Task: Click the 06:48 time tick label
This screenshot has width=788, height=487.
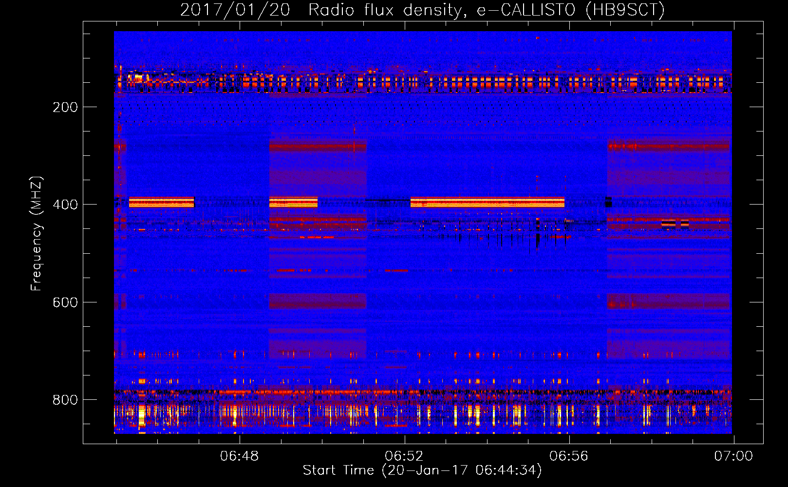Action: [x=240, y=456]
